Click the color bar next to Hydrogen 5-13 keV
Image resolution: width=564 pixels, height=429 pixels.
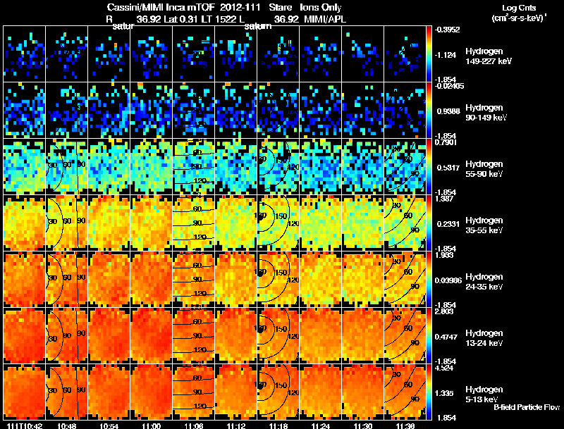point(429,392)
